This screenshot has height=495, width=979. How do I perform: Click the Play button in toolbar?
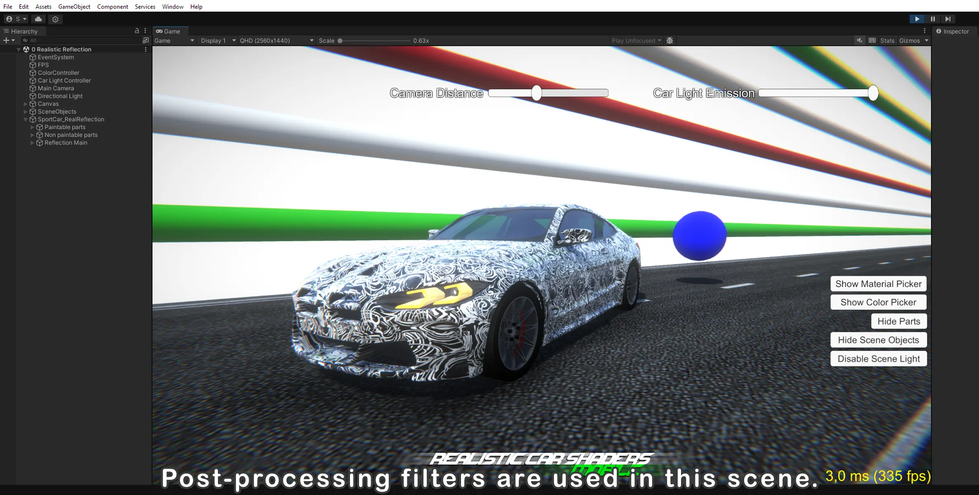tap(917, 19)
